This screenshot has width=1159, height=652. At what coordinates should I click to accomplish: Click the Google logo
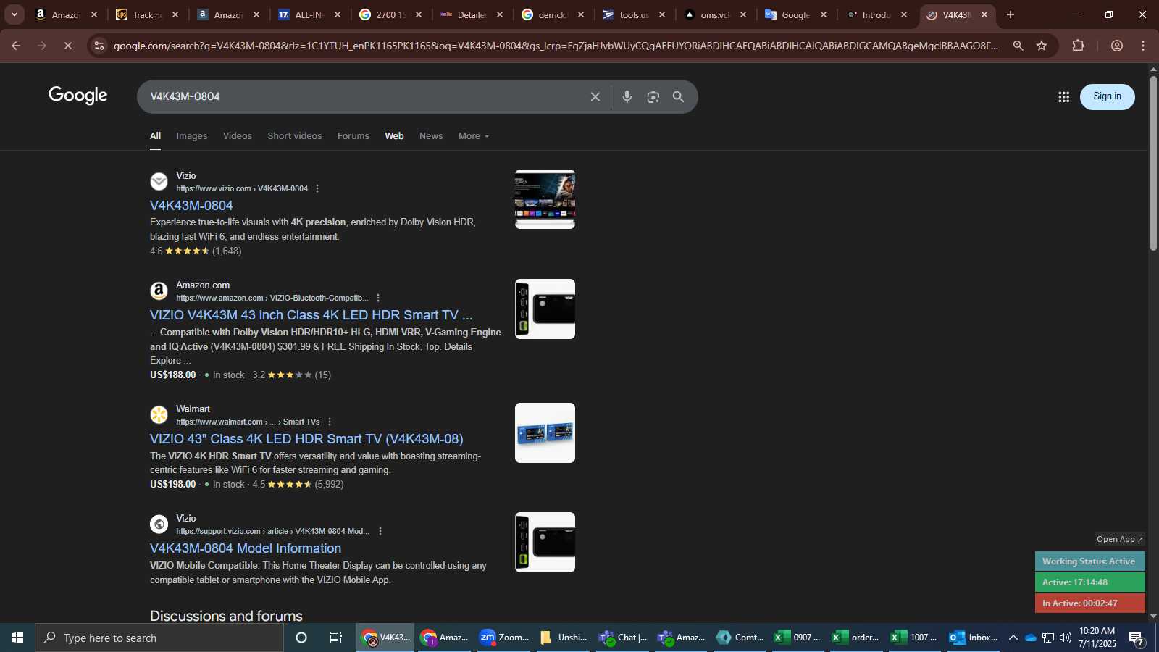tap(78, 96)
